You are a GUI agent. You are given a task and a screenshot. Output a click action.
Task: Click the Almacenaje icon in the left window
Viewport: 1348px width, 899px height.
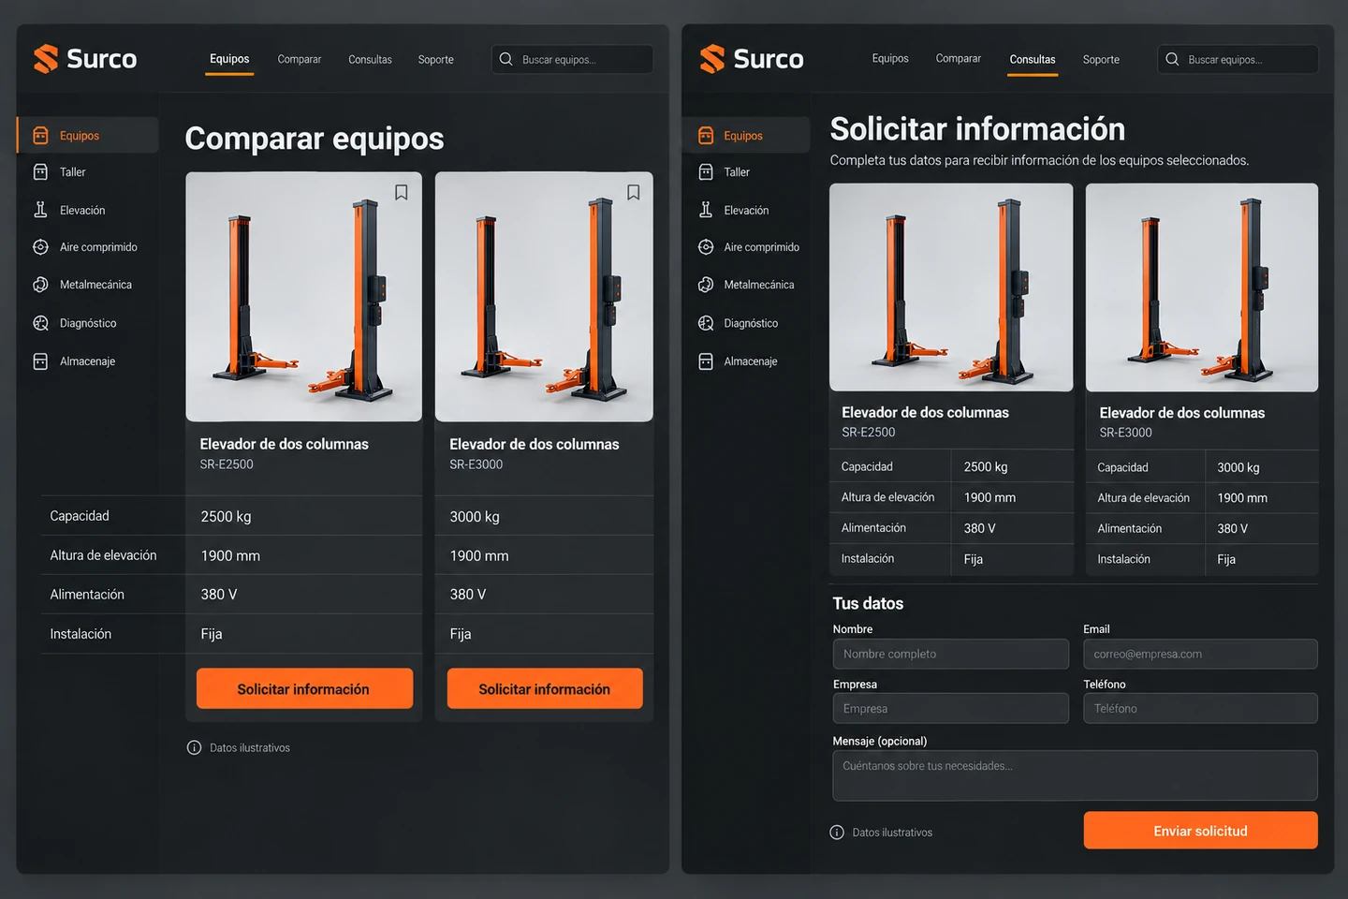pos(40,361)
